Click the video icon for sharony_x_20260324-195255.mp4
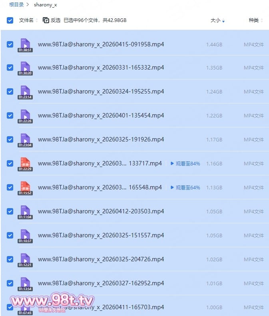The height and width of the screenshot is (316, 269). point(25,91)
